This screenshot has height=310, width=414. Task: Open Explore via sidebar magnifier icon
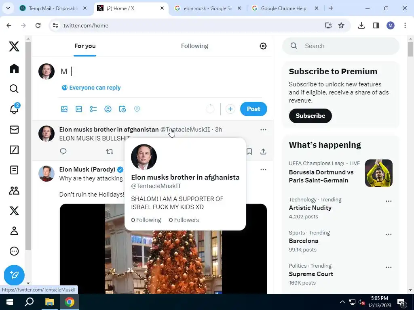pos(14,89)
